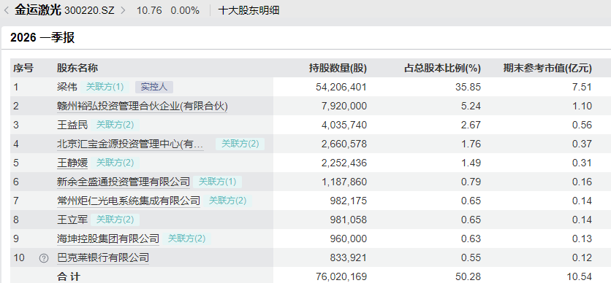Click 关联方(2) tag next to 海坤控股集团
The height and width of the screenshot is (283, 611).
pos(186,239)
